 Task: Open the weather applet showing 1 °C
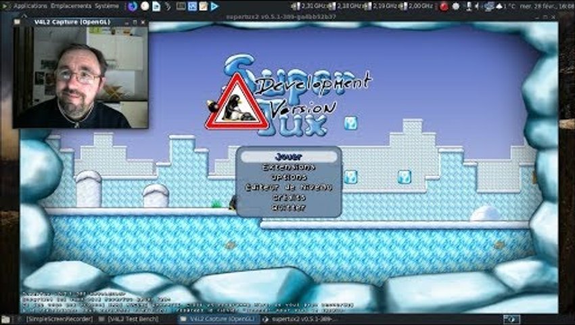click(506, 6)
